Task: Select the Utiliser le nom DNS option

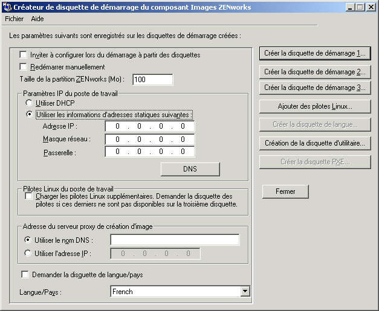Action: click(28, 240)
